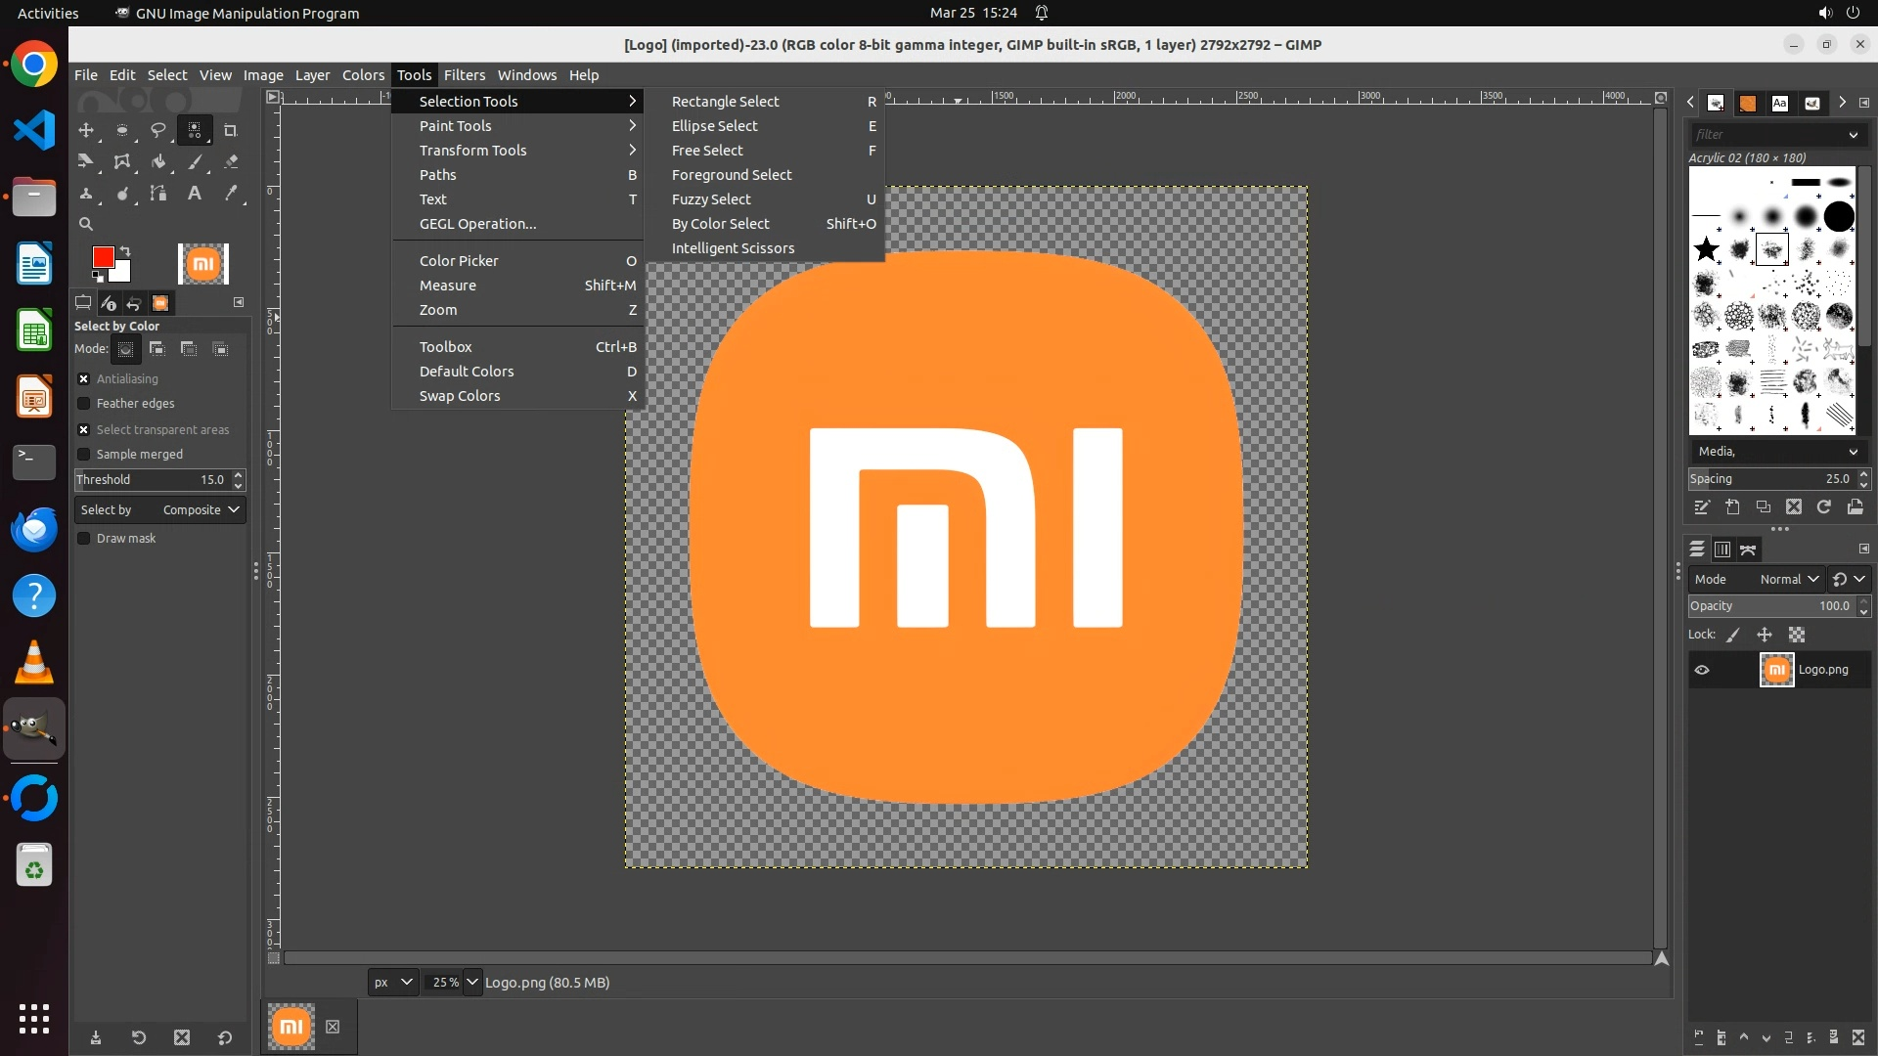The height and width of the screenshot is (1056, 1878).
Task: Click the red foreground color swatch
Action: [x=102, y=257]
